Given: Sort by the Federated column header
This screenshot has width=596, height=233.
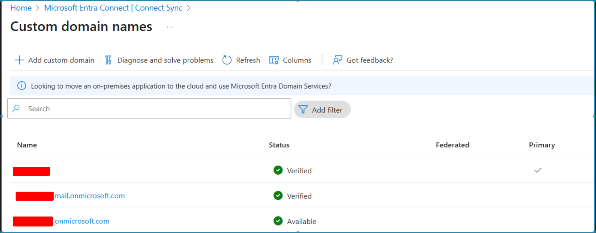Looking at the screenshot, I should tap(452, 145).
